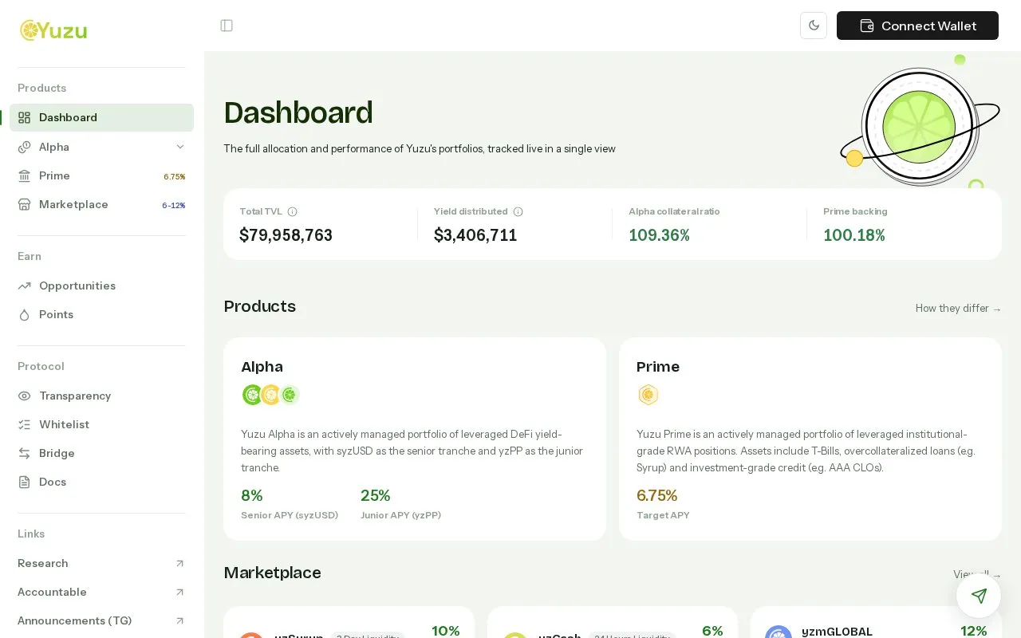Click the Opportunities trend icon
Image resolution: width=1021 pixels, height=638 pixels.
pos(25,286)
